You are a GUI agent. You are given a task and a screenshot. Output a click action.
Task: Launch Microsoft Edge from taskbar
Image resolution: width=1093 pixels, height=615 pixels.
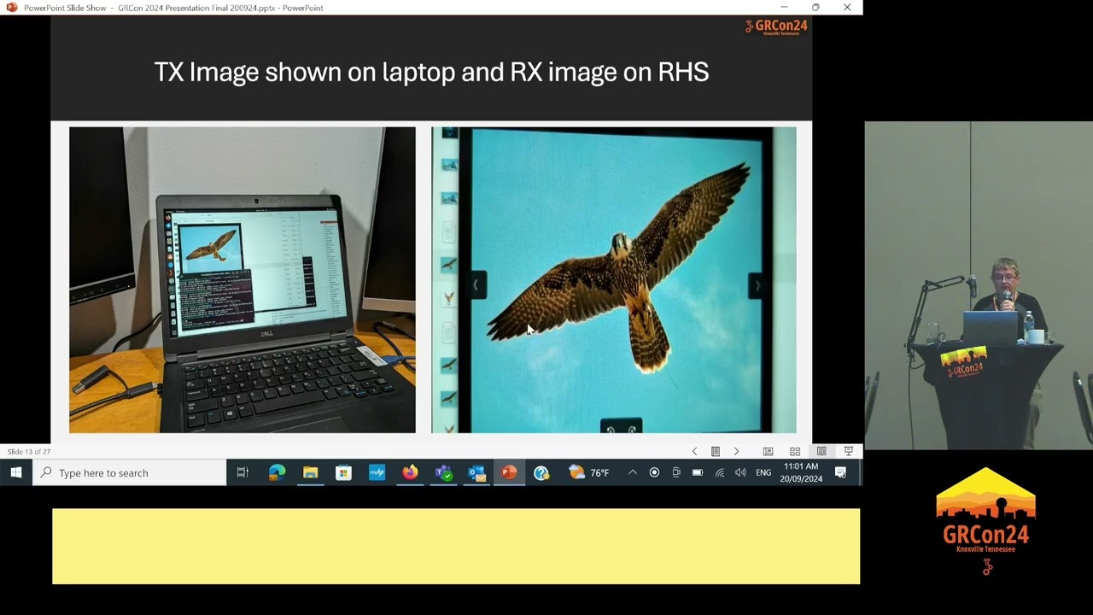(277, 472)
